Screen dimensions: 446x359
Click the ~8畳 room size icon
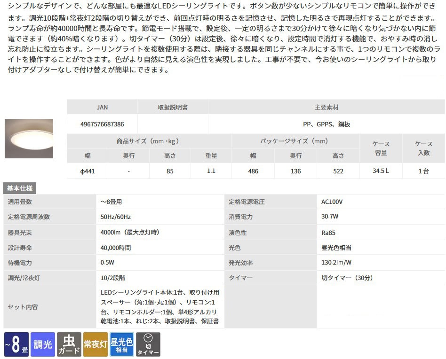point(16,344)
